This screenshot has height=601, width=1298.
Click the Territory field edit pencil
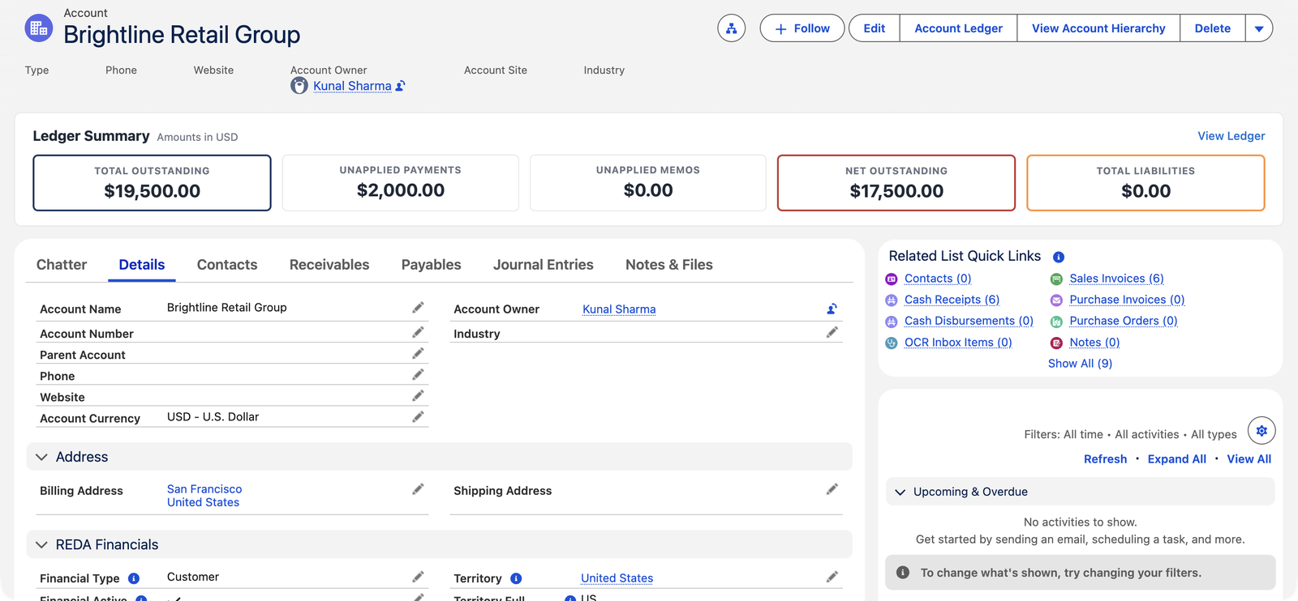(832, 577)
